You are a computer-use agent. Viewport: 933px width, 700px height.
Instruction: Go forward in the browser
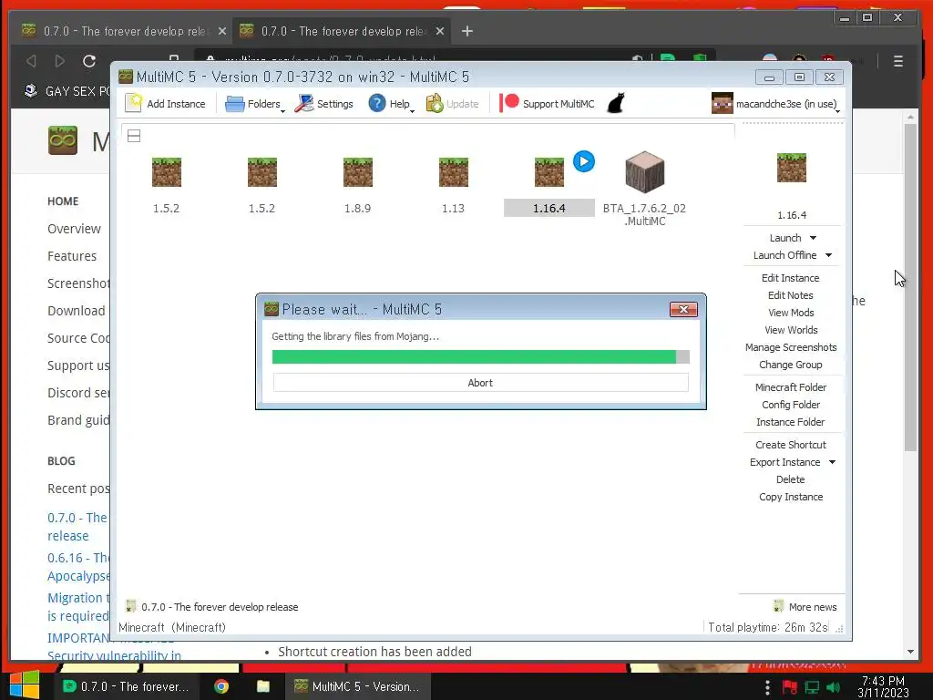click(59, 61)
